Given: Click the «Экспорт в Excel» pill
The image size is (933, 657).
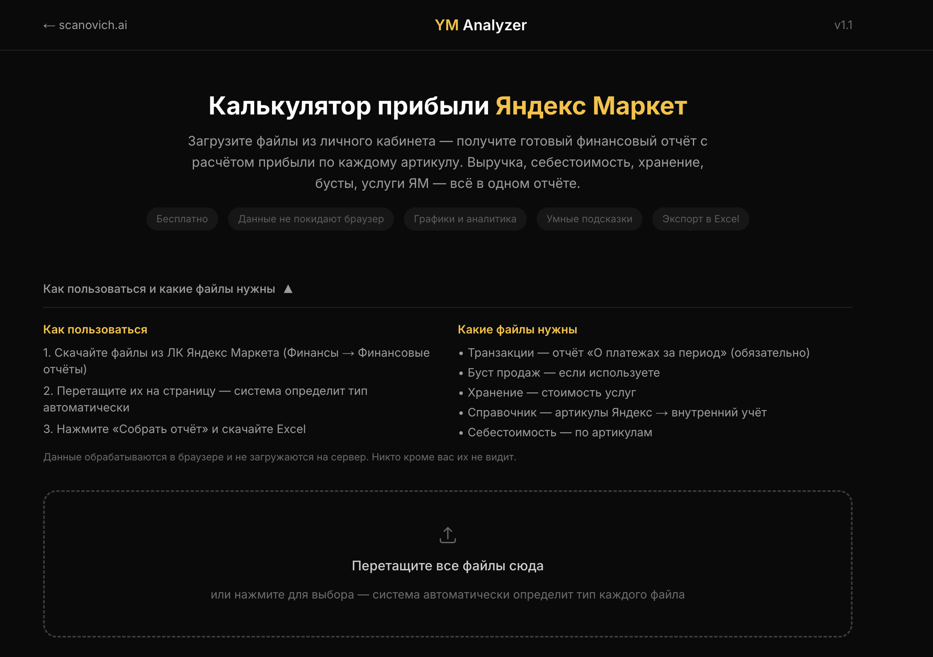Looking at the screenshot, I should click(701, 219).
